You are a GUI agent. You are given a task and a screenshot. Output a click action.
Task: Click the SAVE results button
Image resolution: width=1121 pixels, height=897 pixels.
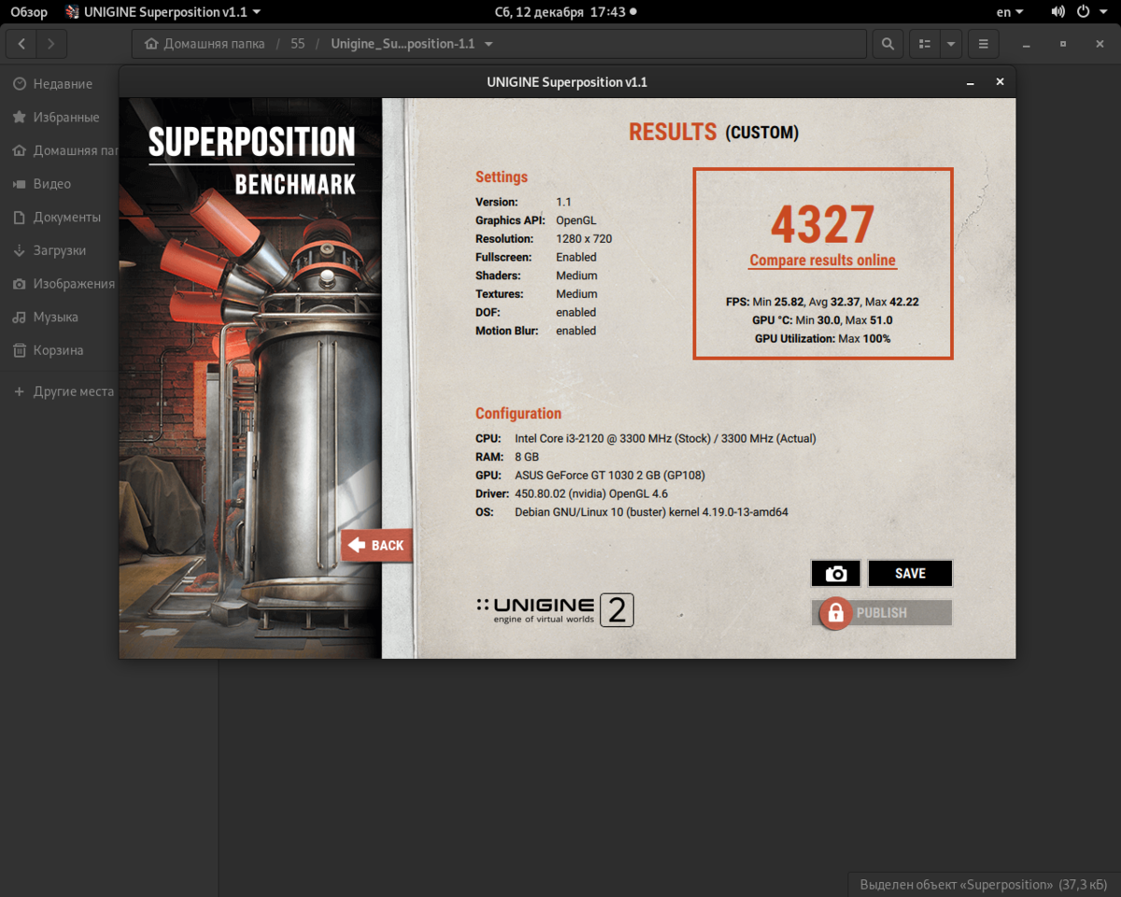[x=910, y=574]
